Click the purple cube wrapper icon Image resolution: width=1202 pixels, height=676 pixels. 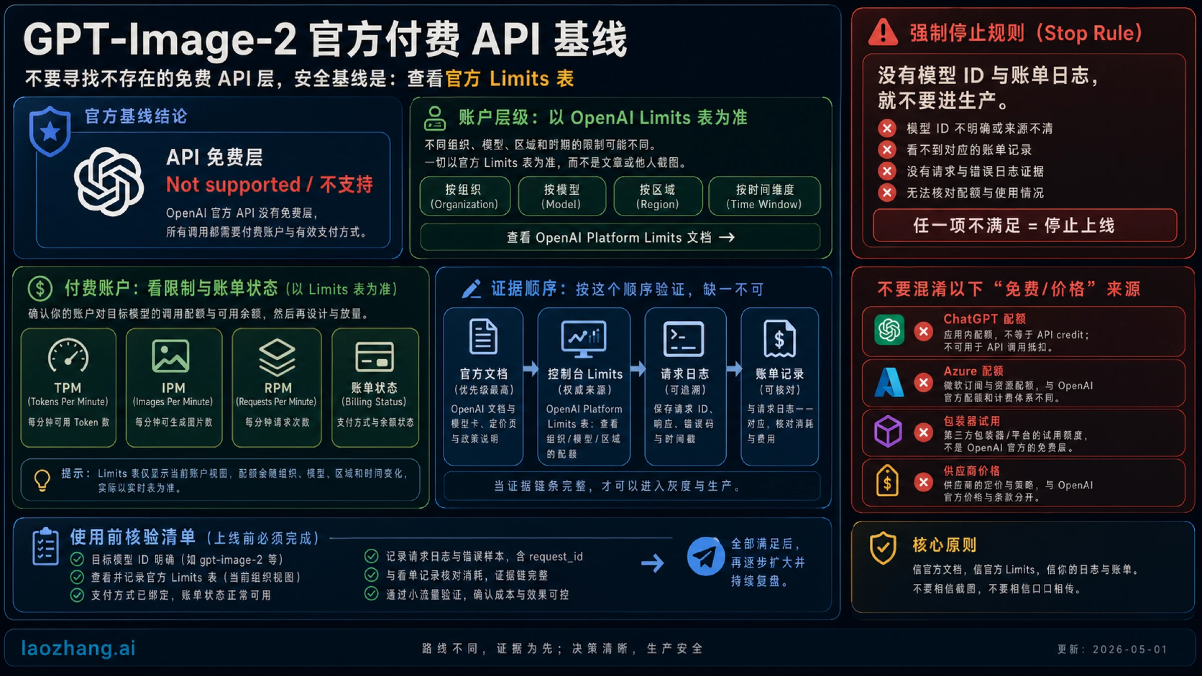[888, 431]
